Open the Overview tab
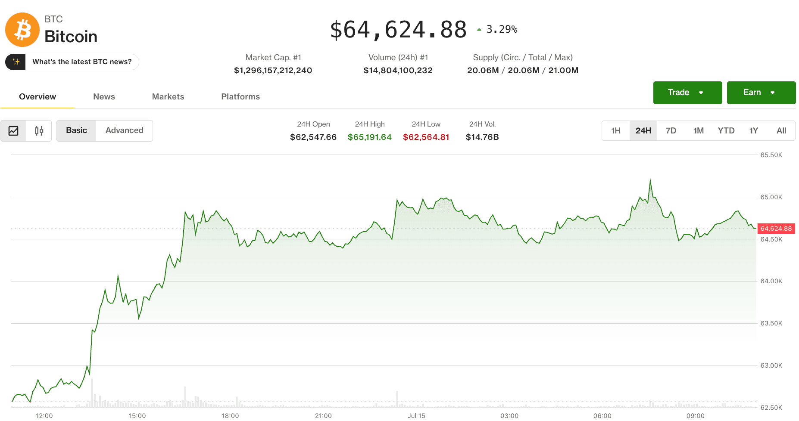 [37, 97]
